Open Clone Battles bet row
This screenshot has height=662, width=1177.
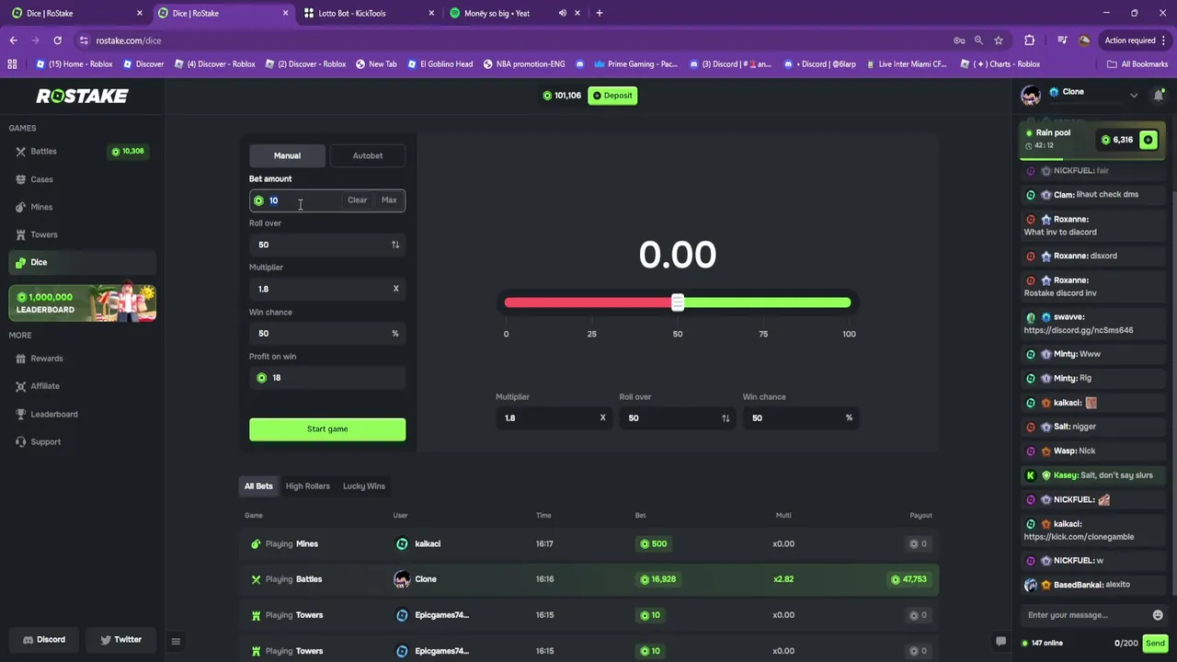[x=588, y=579]
